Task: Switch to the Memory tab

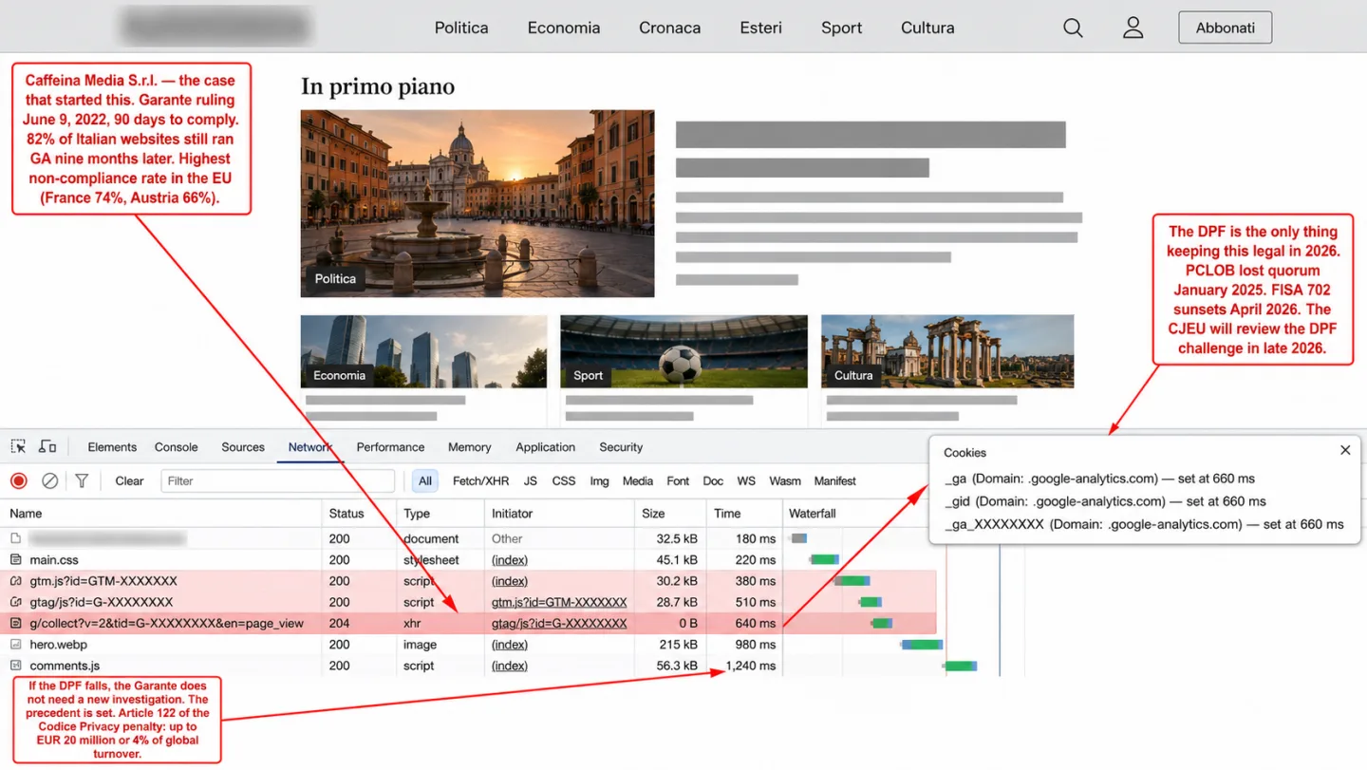Action: [470, 447]
